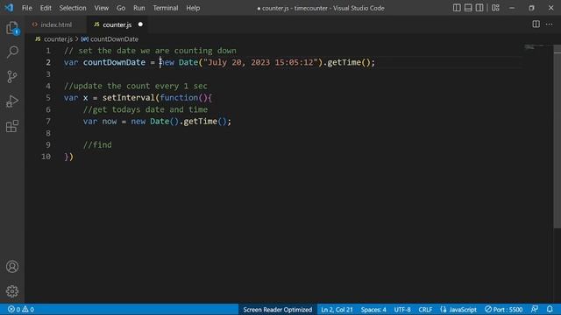Screen dimensions: 561x315
Task: Change the UTF-8 encoding
Action: [x=402, y=309]
